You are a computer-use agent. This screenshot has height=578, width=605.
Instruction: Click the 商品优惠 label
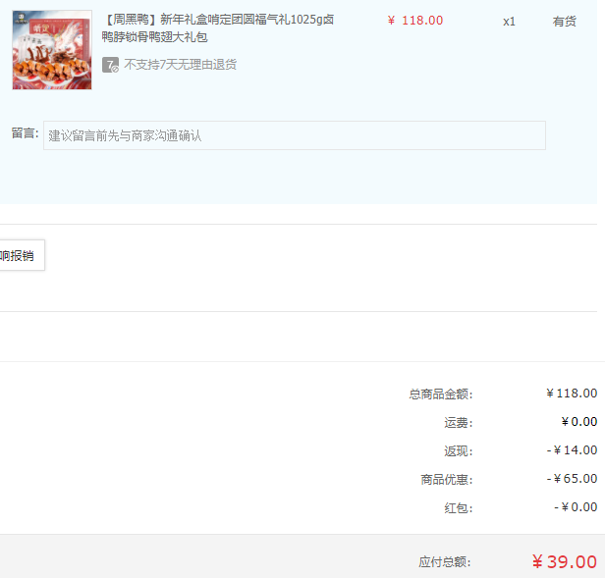click(x=447, y=479)
